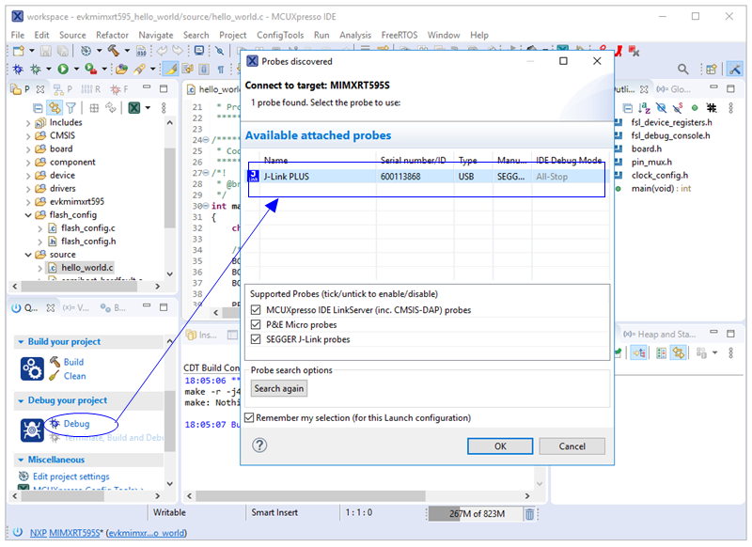Screen dimensions: 752x547
Task: Click the green Run toolbar icon
Action: 63,70
